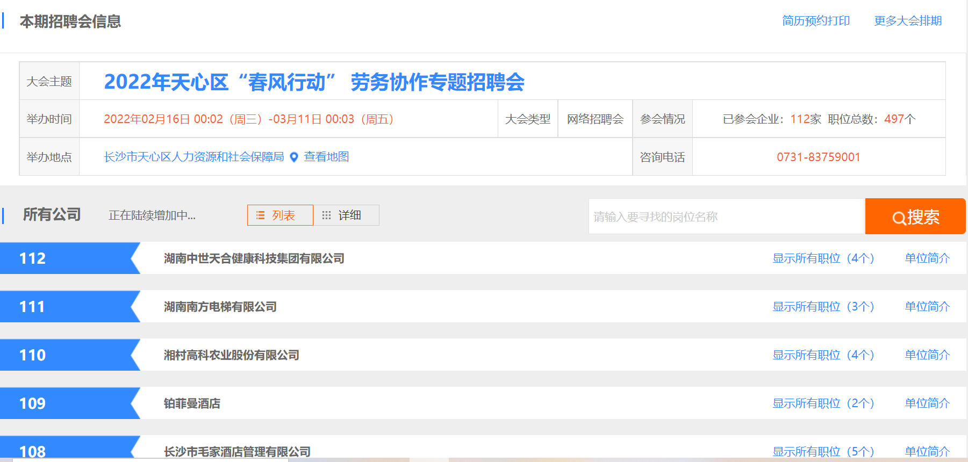Click the map pin location icon
Image resolution: width=968 pixels, height=462 pixels.
click(294, 157)
